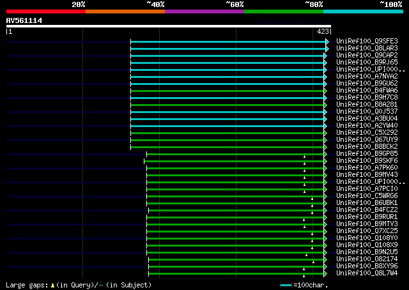Select the UniRef100_B9H7C8 label
The image size is (409, 290).
coord(367,98)
